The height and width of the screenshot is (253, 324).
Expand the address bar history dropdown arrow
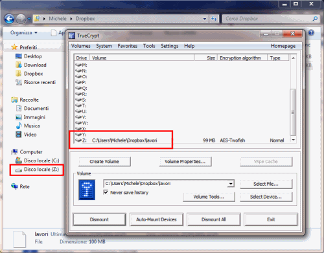[x=205, y=19]
